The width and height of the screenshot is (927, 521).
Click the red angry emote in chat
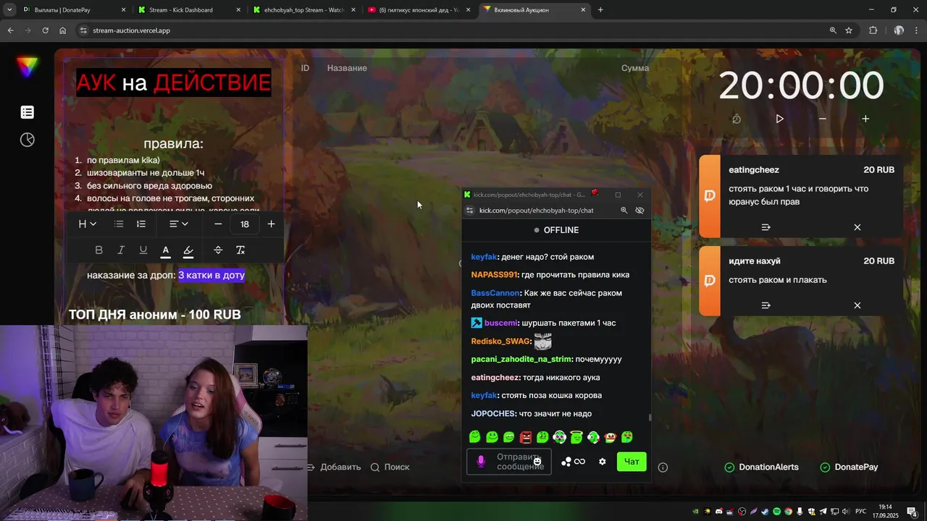tap(526, 437)
